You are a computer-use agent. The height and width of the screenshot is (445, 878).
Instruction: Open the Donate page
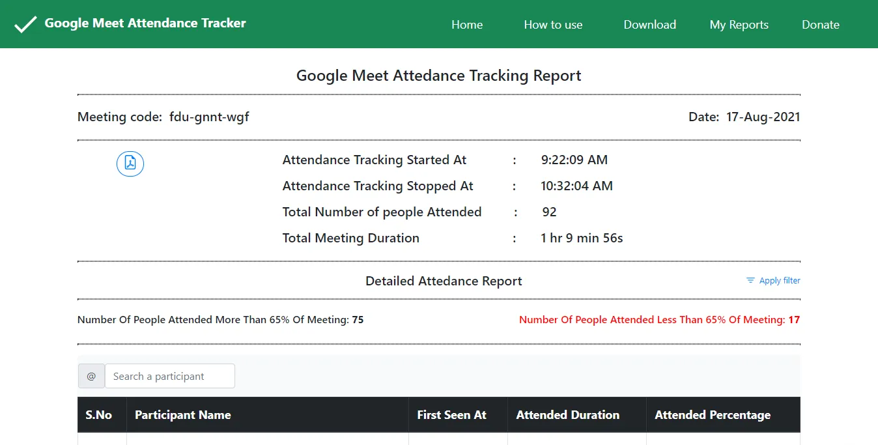(x=820, y=25)
